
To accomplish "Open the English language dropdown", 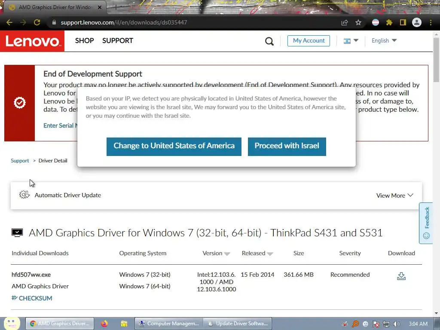I will [384, 40].
